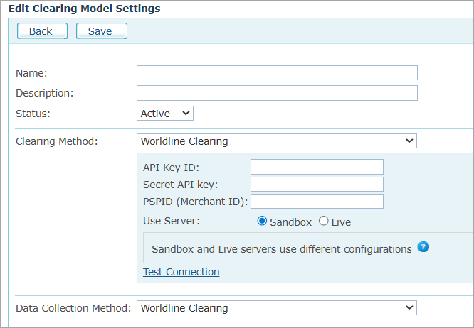Click the blue help question mark icon
Viewport: 474px width, 328px height.
point(423,248)
